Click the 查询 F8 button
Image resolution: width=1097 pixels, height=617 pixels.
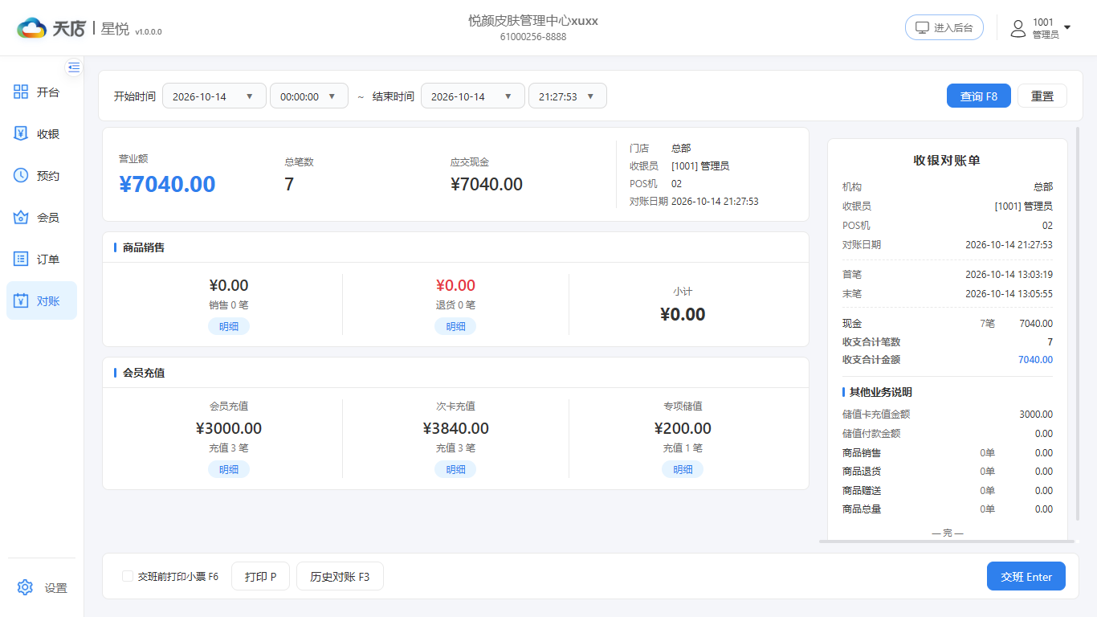coord(979,96)
